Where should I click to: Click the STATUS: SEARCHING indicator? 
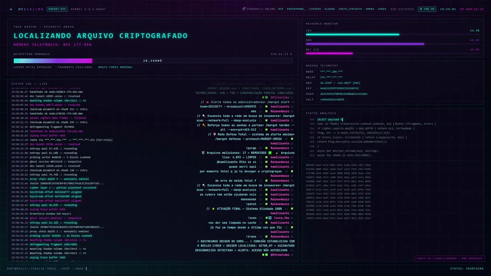click(x=467, y=268)
